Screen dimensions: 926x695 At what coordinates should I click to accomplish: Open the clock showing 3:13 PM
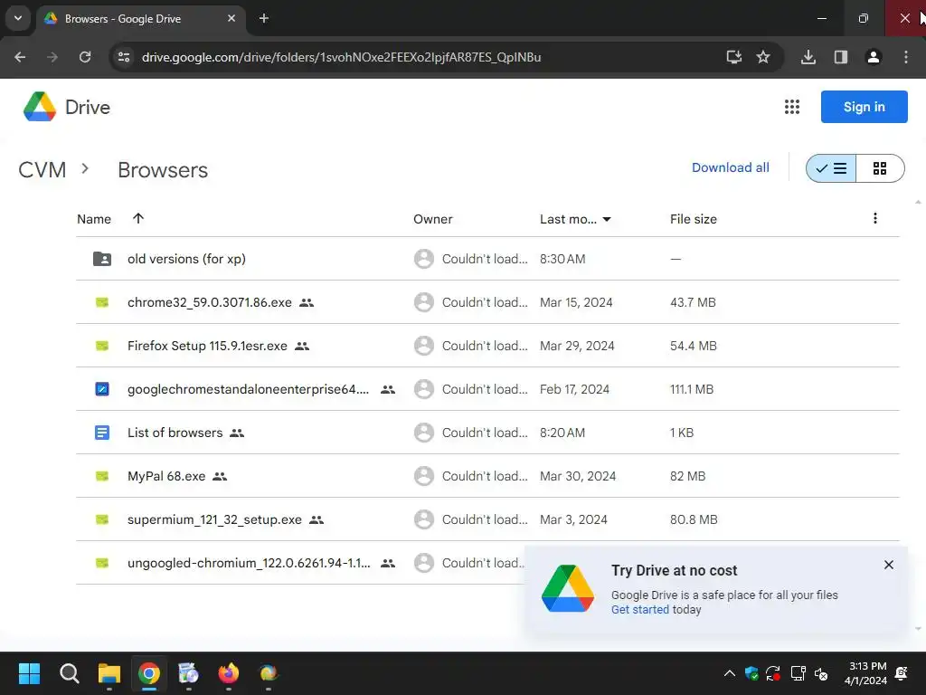865,673
